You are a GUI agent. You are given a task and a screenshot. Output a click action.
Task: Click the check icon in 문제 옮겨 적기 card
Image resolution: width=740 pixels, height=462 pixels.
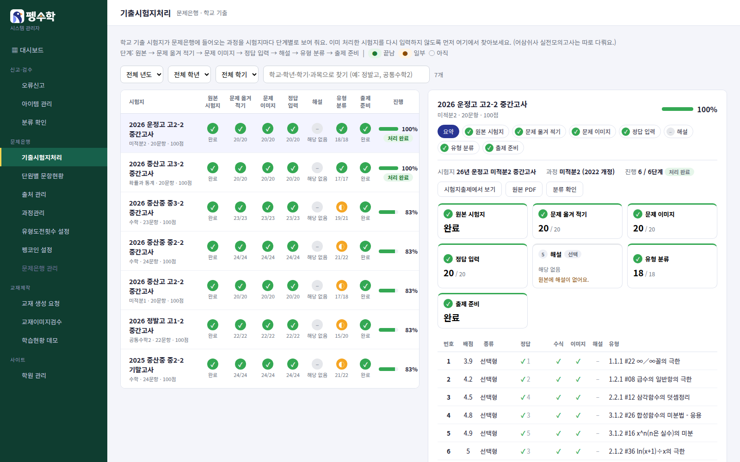[543, 214]
